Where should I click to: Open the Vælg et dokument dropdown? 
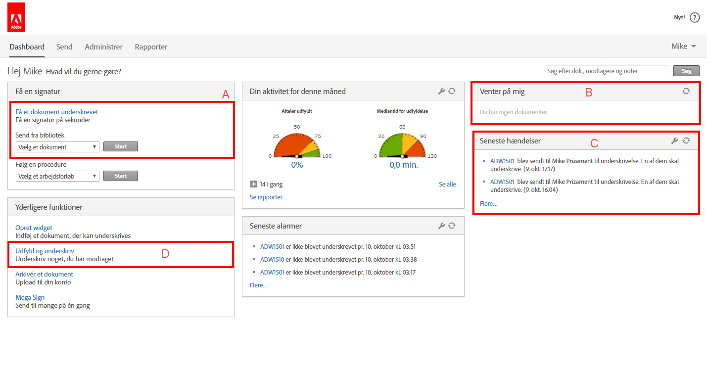(x=57, y=147)
